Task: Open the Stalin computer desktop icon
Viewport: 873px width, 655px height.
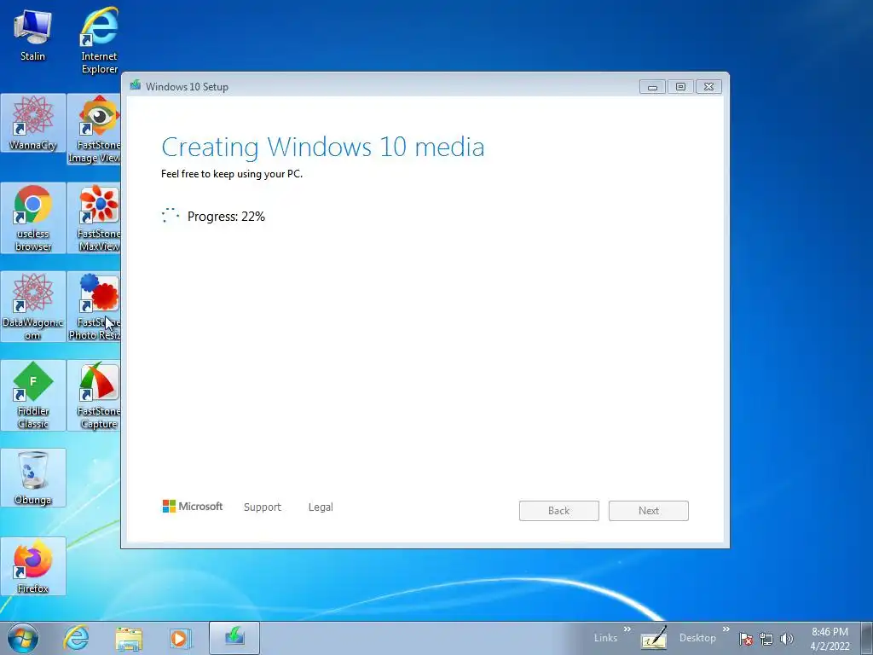Action: [33, 35]
